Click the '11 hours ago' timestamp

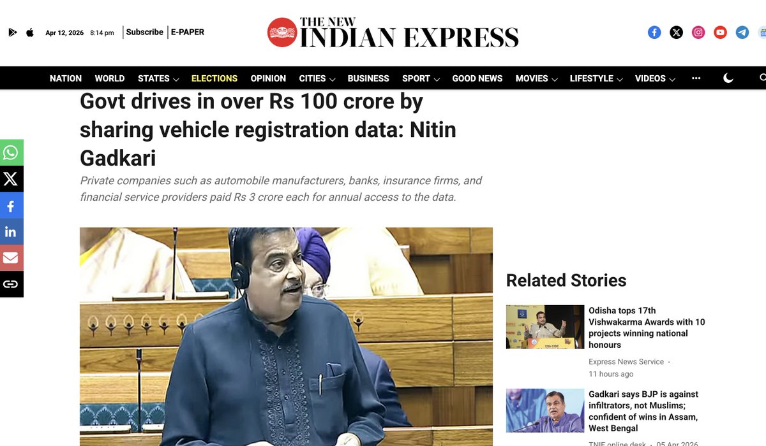(611, 374)
